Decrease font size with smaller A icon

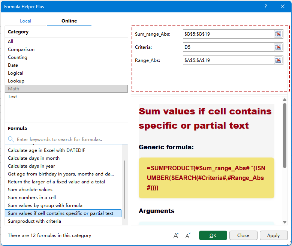tap(188, 235)
